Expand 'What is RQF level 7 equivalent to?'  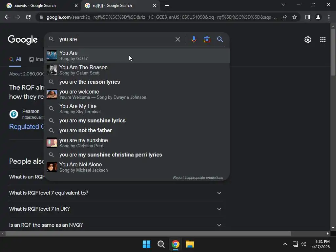tap(116, 193)
